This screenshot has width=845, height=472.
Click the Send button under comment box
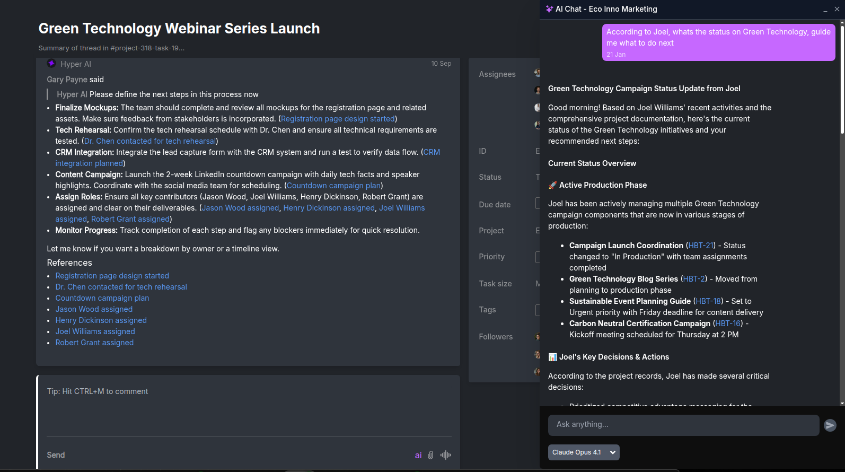click(56, 455)
